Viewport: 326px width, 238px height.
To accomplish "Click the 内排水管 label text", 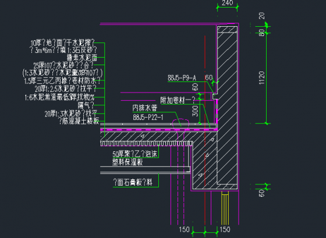I will (145, 108).
